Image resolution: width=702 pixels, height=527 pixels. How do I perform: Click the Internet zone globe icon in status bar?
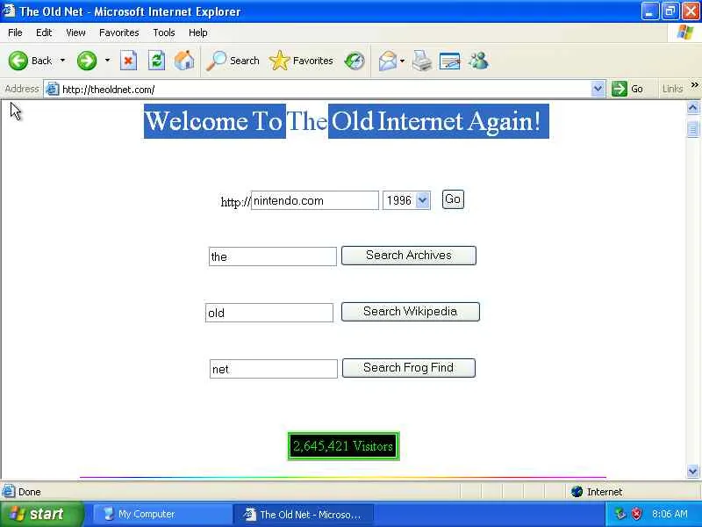(577, 492)
